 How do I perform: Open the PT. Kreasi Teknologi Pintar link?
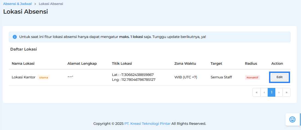pos(147,124)
